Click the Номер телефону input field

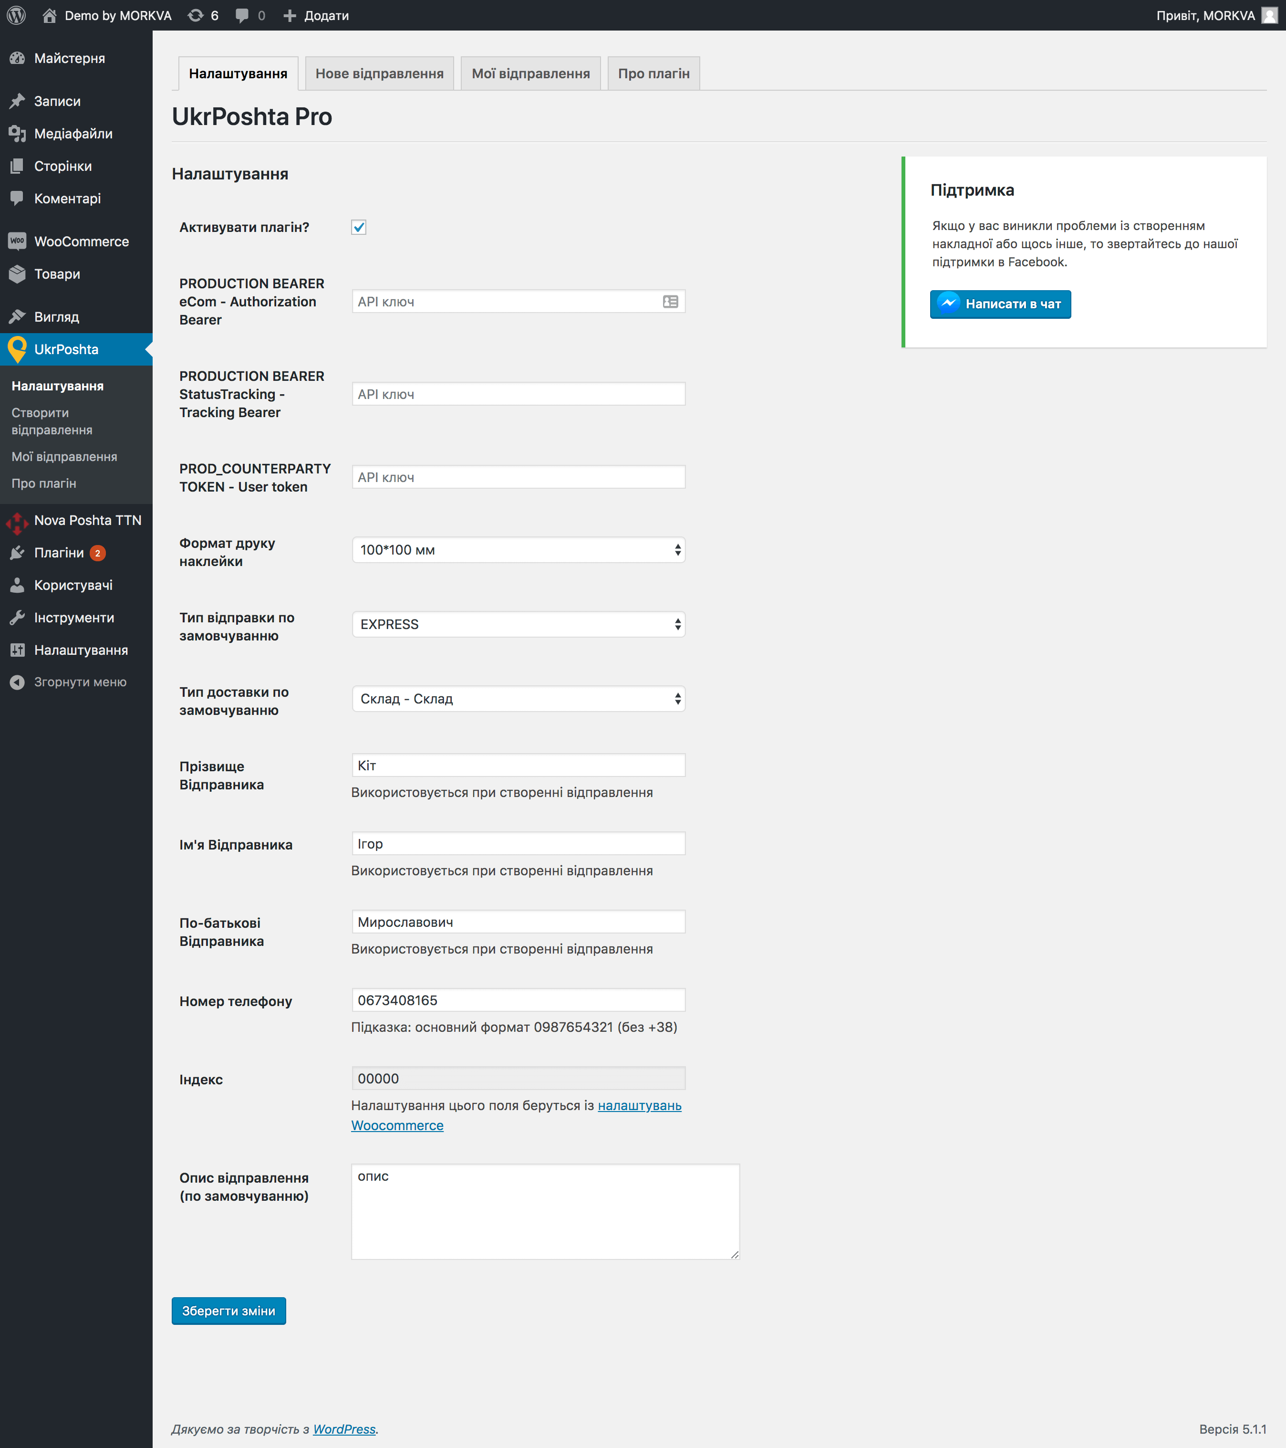[x=519, y=1000]
